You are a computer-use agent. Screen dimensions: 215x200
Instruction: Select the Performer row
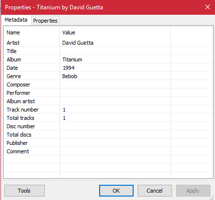[108, 93]
